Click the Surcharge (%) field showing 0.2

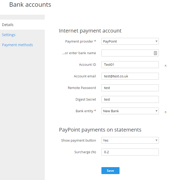click(130, 152)
